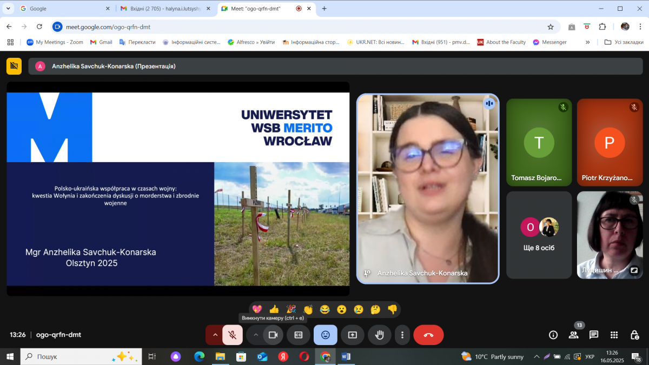Turn off the camera
The height and width of the screenshot is (365, 649).
coord(273,335)
